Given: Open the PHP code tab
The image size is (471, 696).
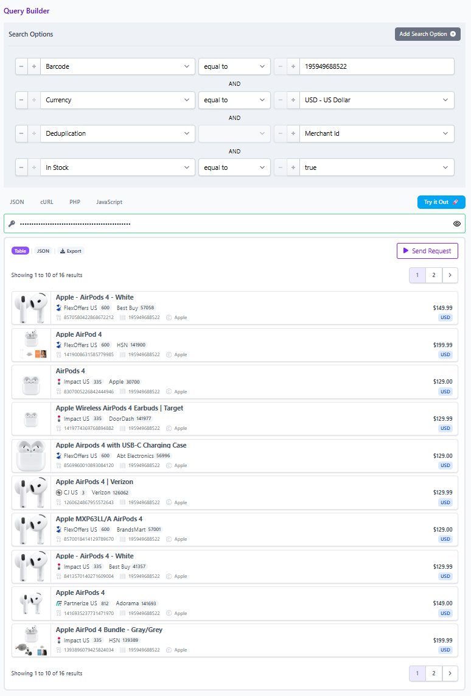Looking at the screenshot, I should point(75,202).
